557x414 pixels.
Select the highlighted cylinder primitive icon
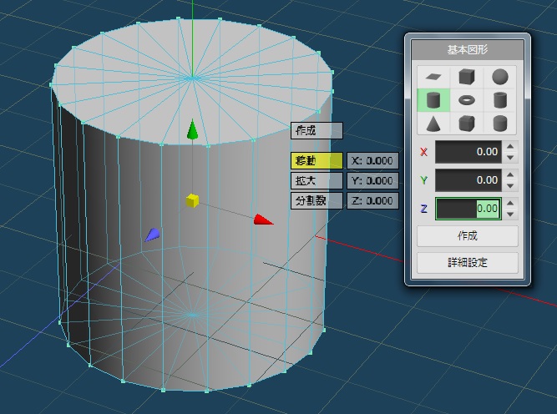433,101
